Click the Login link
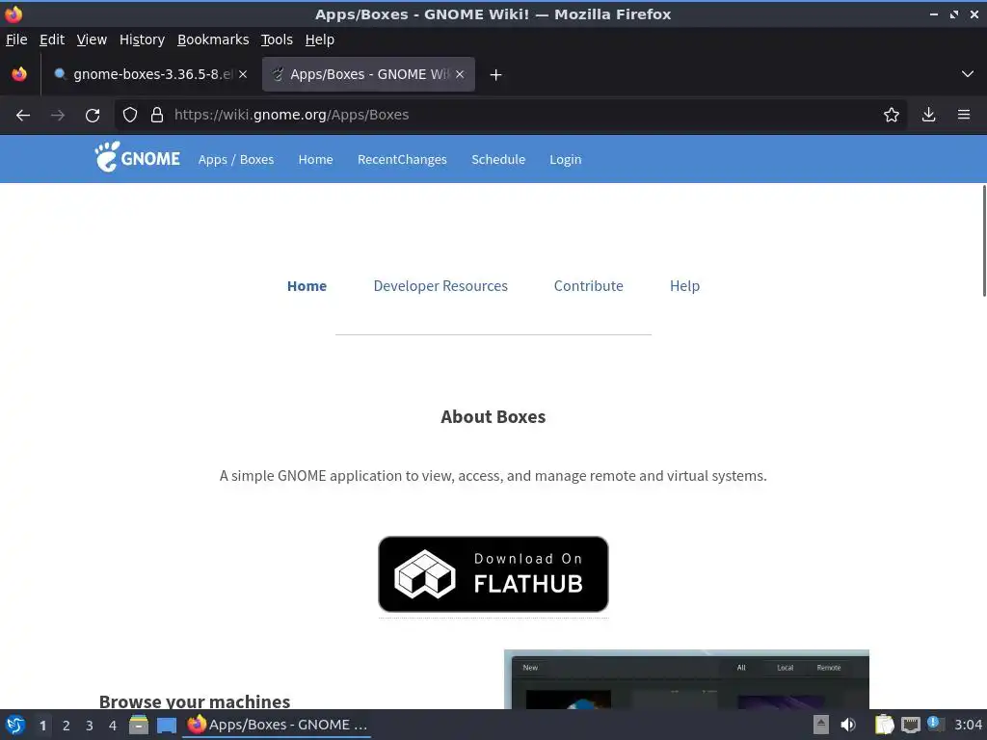 565,160
